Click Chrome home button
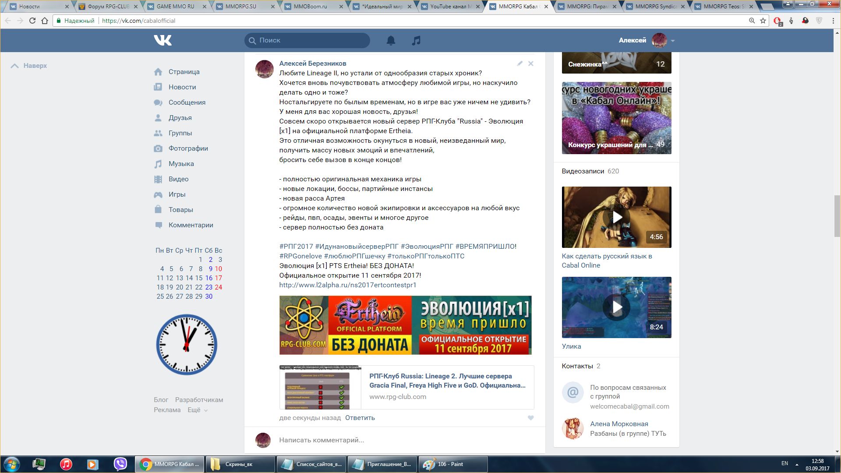841x473 pixels. coord(45,21)
